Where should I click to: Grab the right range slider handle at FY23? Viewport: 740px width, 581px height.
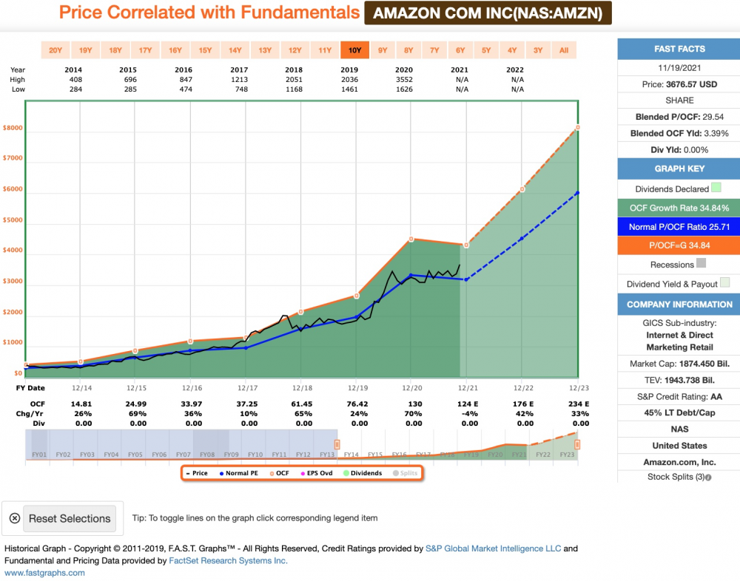tap(577, 445)
